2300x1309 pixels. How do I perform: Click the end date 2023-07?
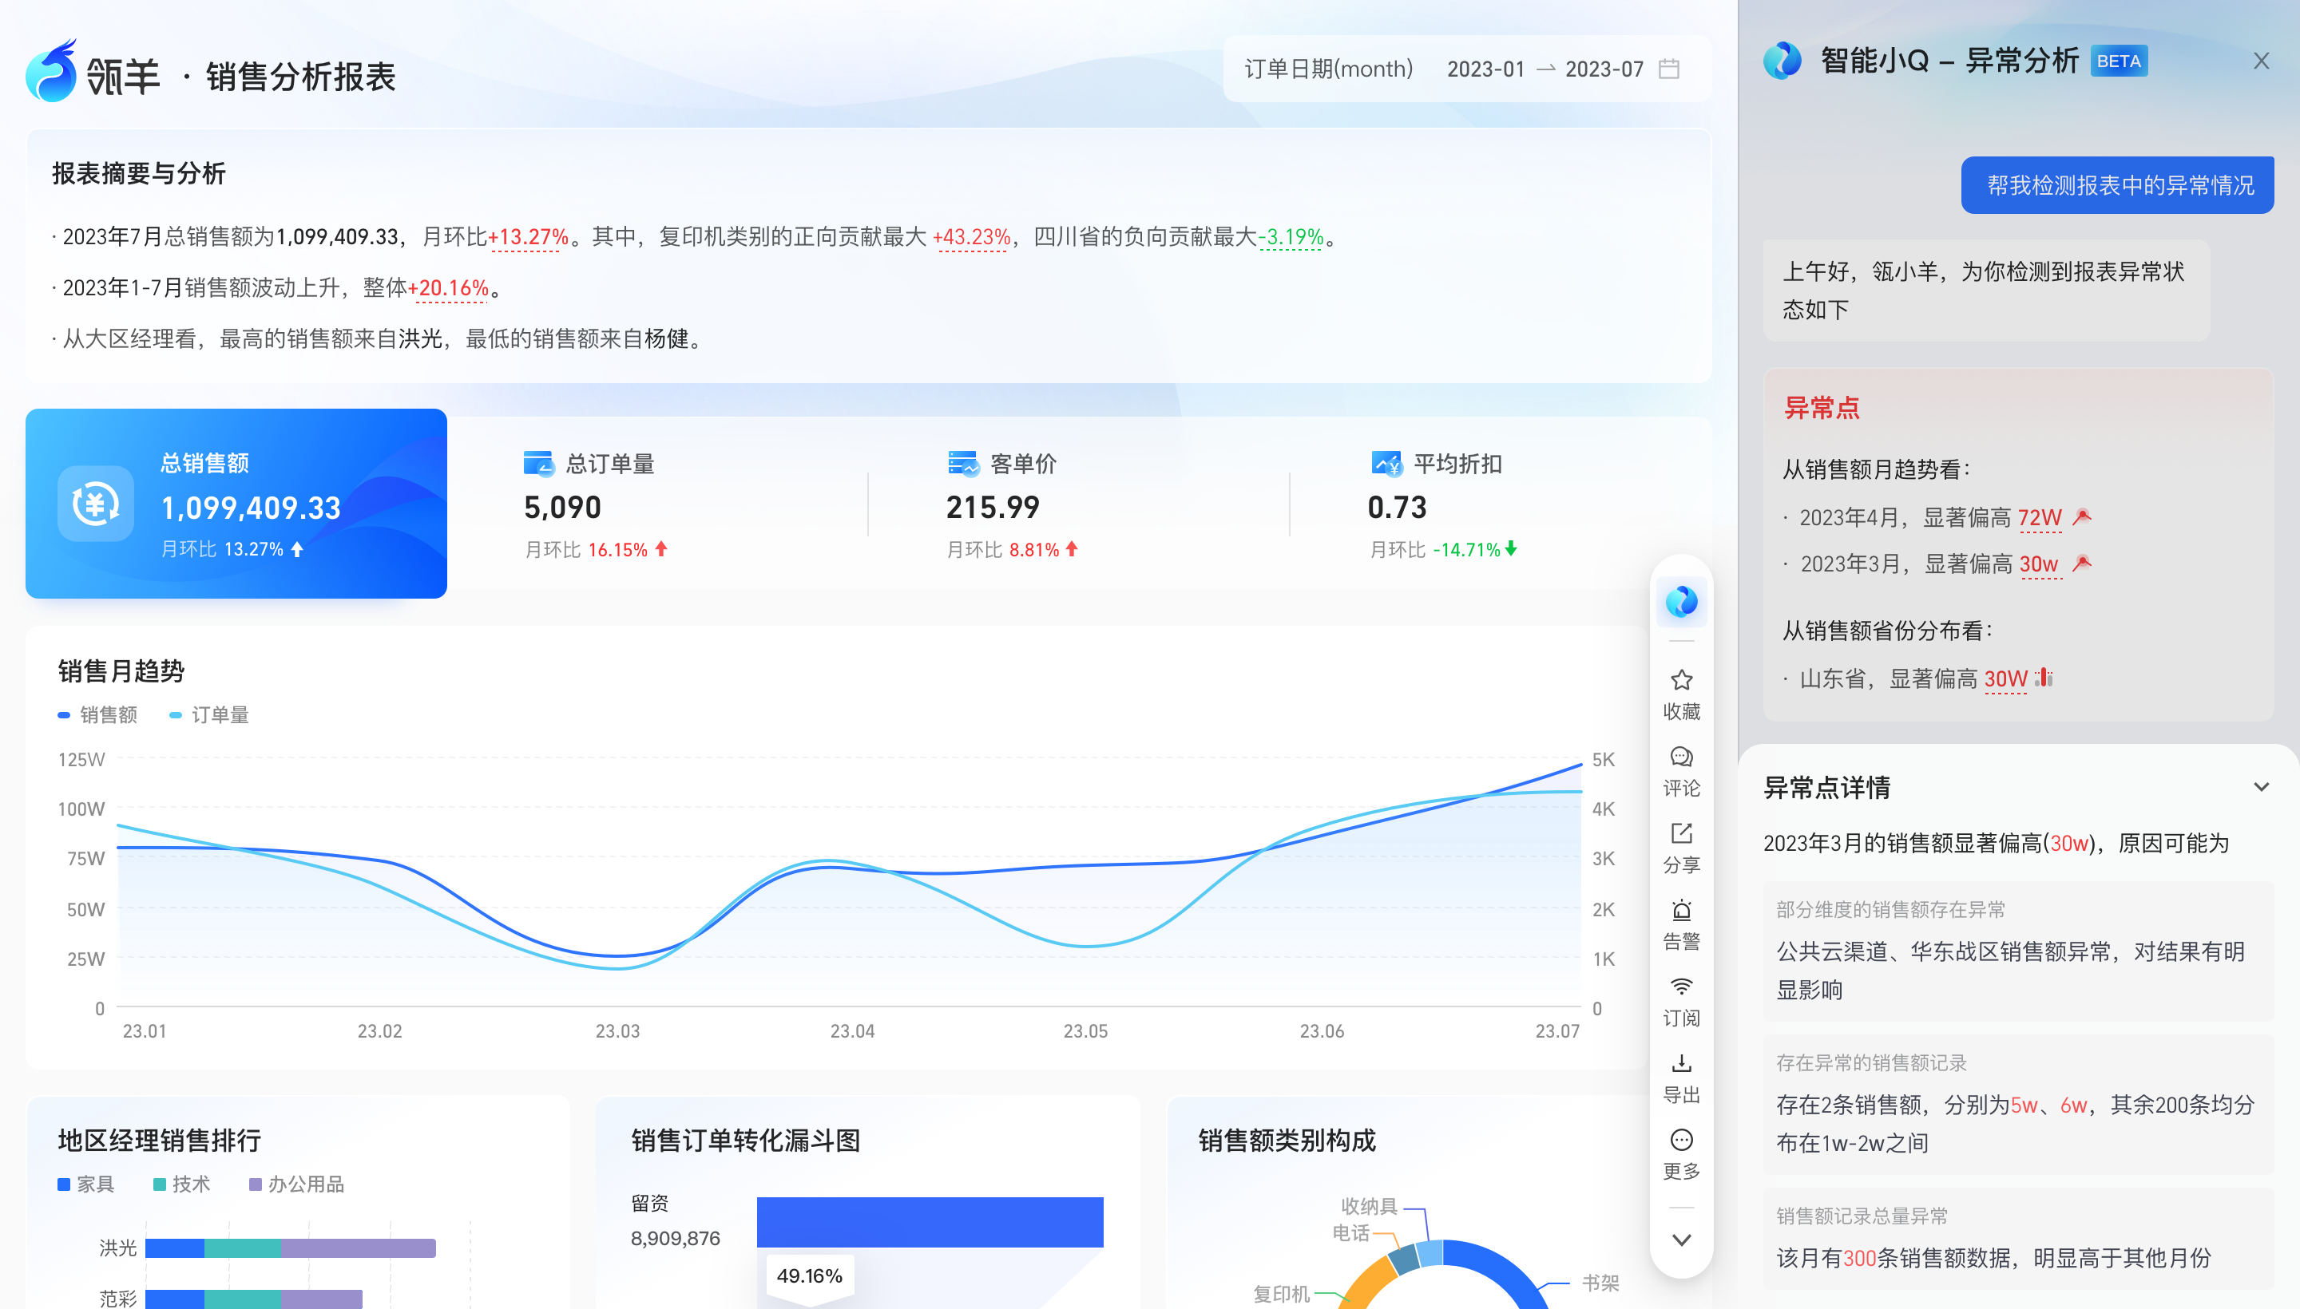click(x=1604, y=69)
